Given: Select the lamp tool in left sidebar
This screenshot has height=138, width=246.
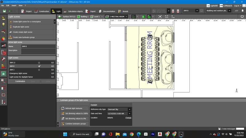Looking at the screenshot, I should coord(3,17).
